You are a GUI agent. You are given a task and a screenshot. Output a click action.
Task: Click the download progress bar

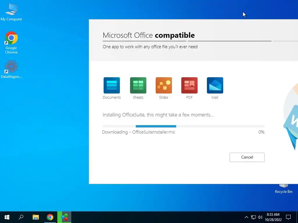184,126
